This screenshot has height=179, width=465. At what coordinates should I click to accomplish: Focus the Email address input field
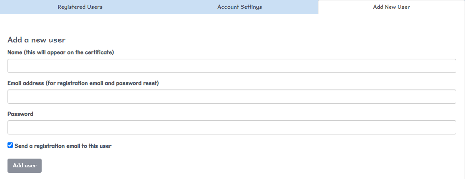coord(231,97)
